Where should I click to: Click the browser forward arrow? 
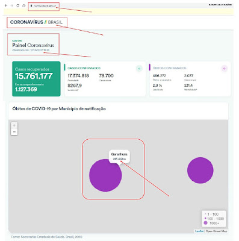(12, 6)
